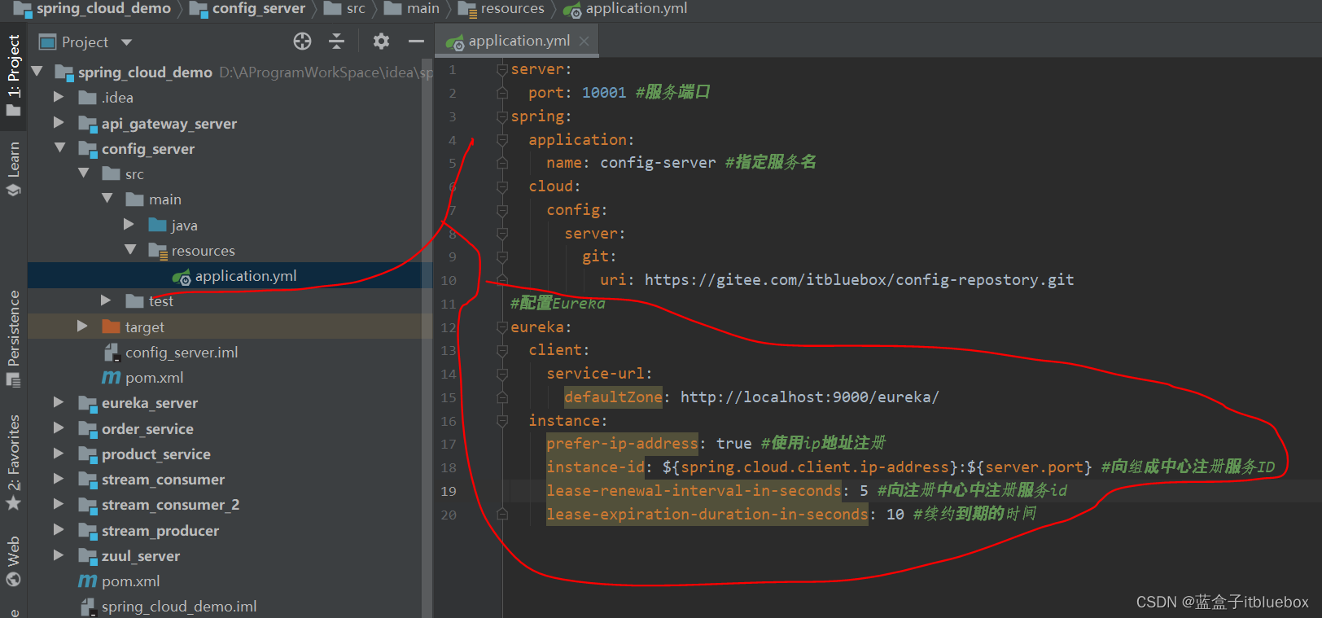
Task: Fold the spring block at line 3
Action: pyautogui.click(x=502, y=116)
